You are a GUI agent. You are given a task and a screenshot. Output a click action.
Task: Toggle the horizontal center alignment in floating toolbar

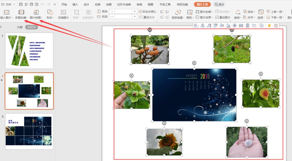pyautogui.click(x=203, y=25)
